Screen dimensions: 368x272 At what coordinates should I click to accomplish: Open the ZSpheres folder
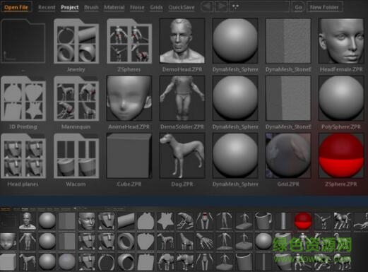coord(129,41)
